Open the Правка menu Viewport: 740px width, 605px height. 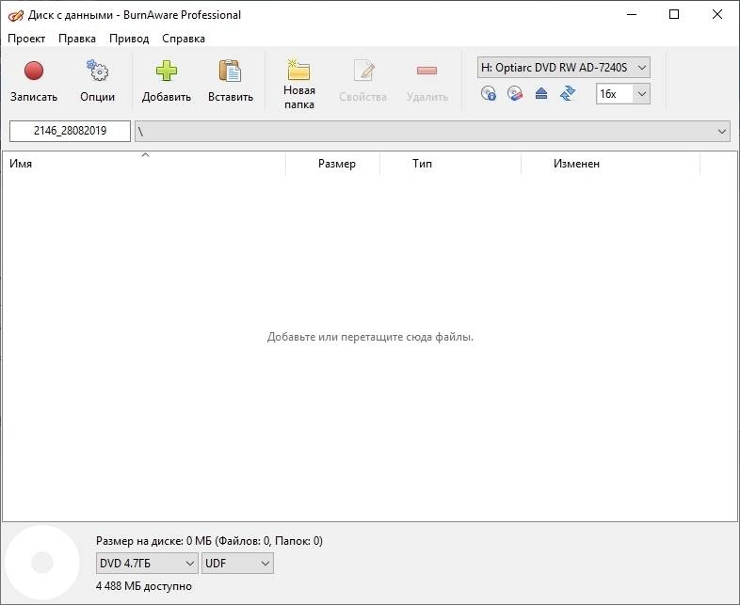pos(77,39)
